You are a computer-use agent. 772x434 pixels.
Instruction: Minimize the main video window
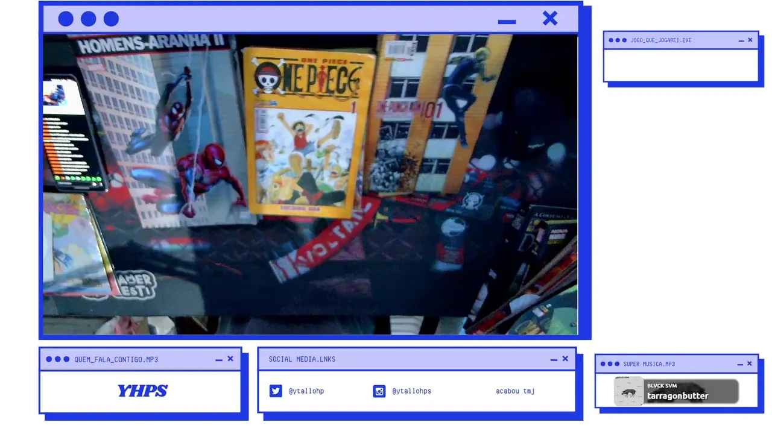[507, 22]
